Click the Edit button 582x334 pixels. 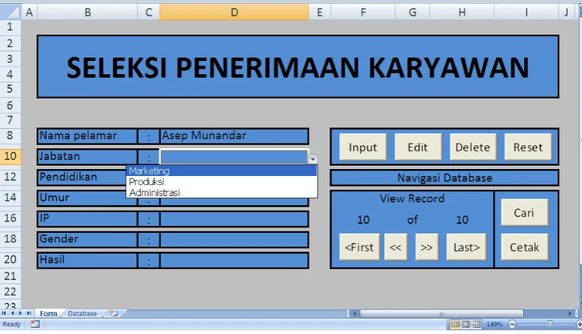click(x=418, y=147)
